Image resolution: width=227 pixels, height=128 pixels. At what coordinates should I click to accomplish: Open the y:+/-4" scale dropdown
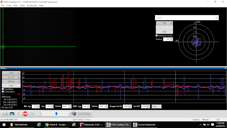tap(11, 77)
